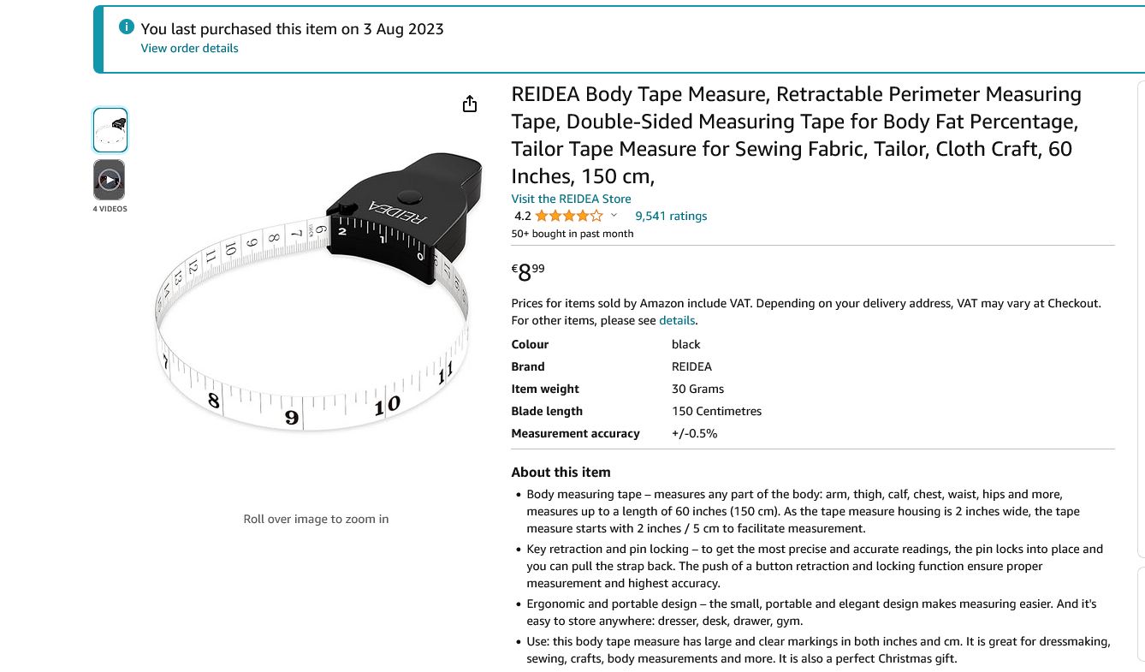Click the 4 VIDEOS label
This screenshot has width=1145, height=672.
click(x=110, y=209)
